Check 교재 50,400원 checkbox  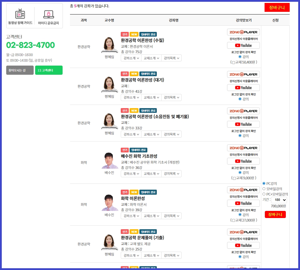click(234, 62)
